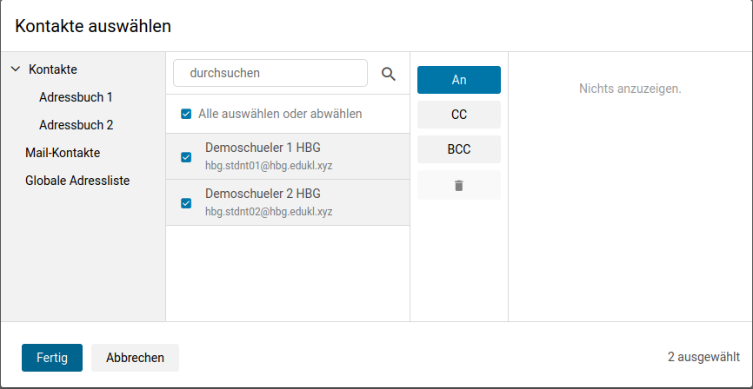Click the 2 ausgewählt status text
This screenshot has height=389, width=753.
pyautogui.click(x=703, y=357)
